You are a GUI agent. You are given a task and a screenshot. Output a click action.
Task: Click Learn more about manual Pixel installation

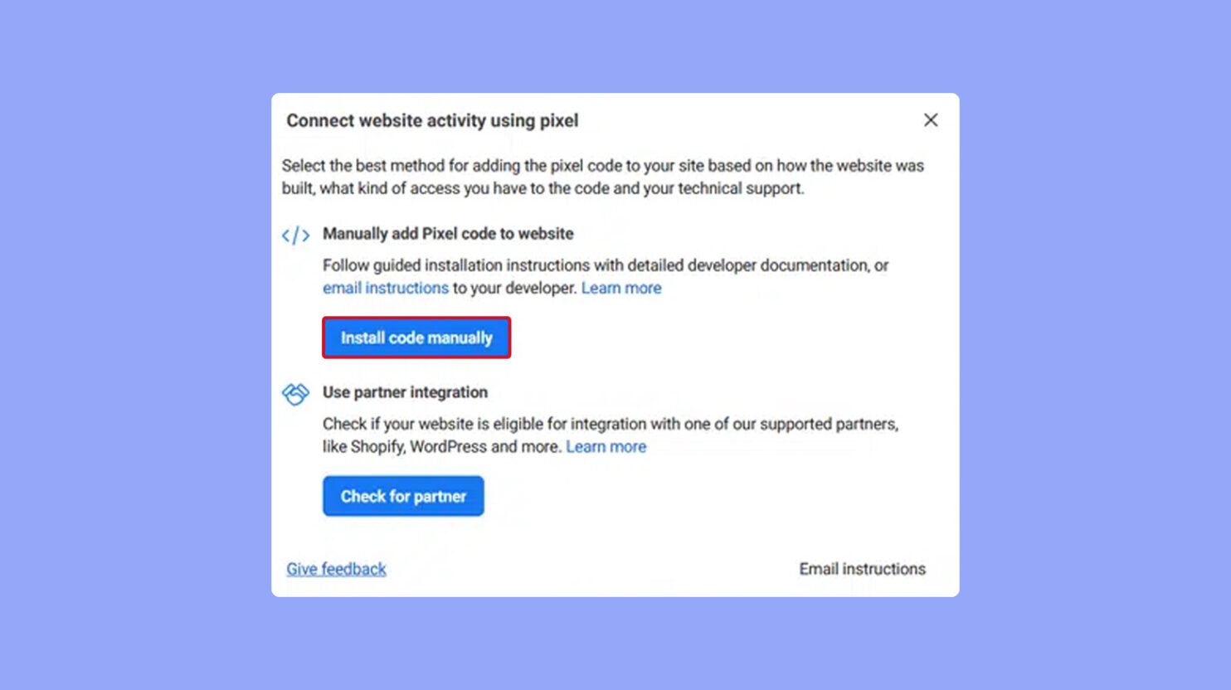pos(621,288)
